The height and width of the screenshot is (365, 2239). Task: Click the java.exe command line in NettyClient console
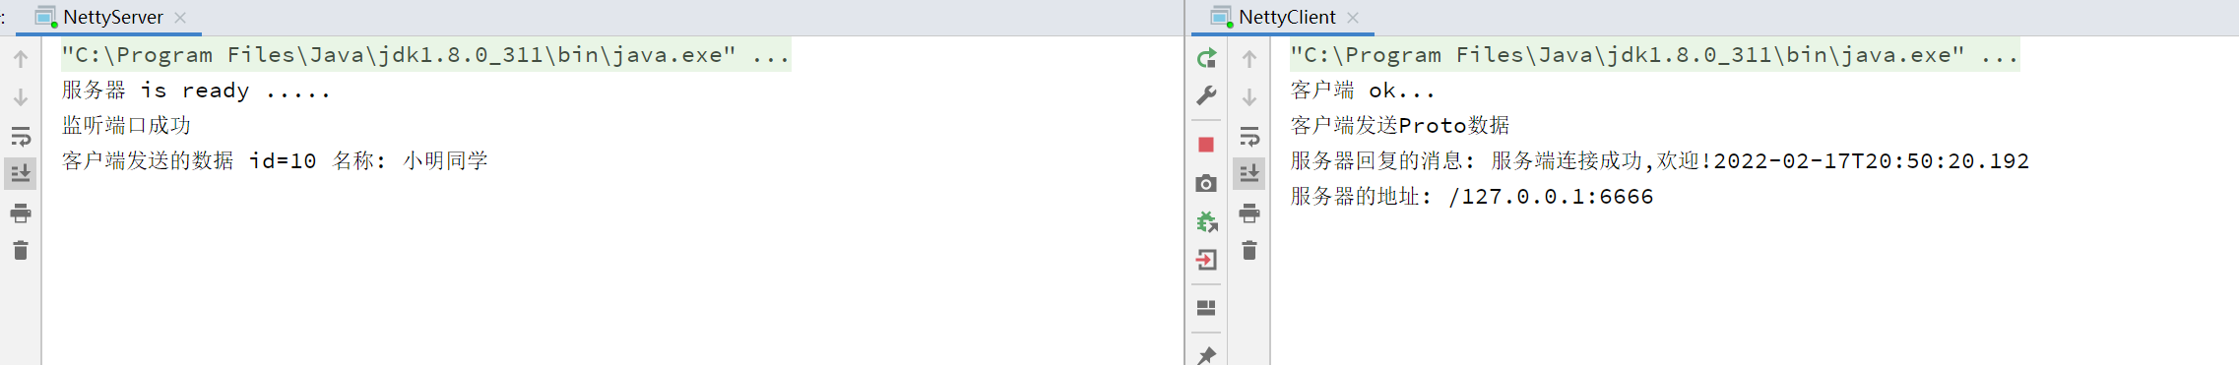[1654, 55]
